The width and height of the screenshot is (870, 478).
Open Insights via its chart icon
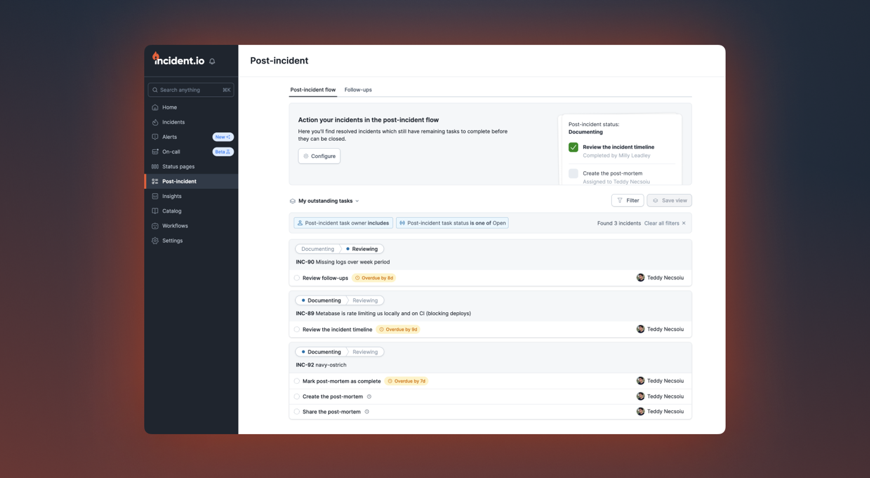155,196
